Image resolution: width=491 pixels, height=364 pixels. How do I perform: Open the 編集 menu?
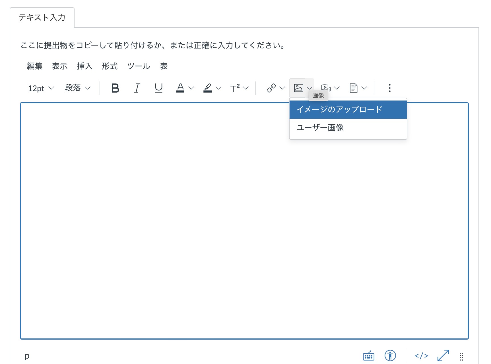pyautogui.click(x=35, y=66)
